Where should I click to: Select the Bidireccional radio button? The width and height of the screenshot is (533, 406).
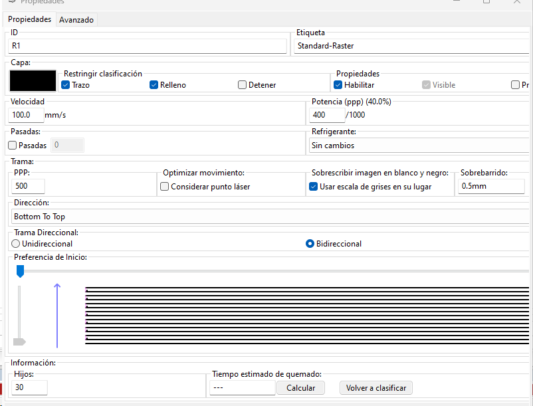point(310,244)
